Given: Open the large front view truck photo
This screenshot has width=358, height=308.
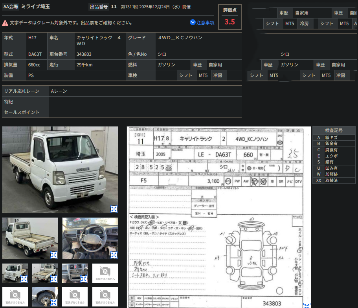Looking at the screenshot, I should tap(60, 170).
